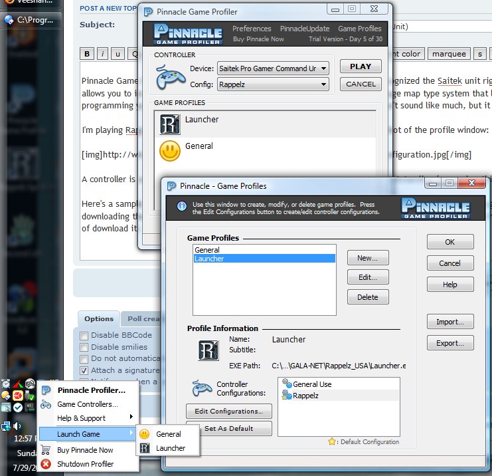492x476 pixels.
Task: Uncheck Attach a signature checkbox
Action: [84, 370]
